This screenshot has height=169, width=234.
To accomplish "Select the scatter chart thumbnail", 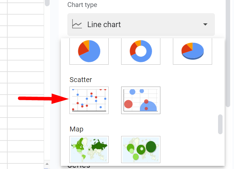I will pos(89,100).
